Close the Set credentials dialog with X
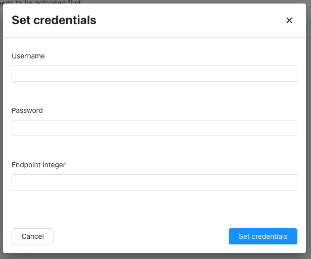This screenshot has width=311, height=259. (289, 20)
